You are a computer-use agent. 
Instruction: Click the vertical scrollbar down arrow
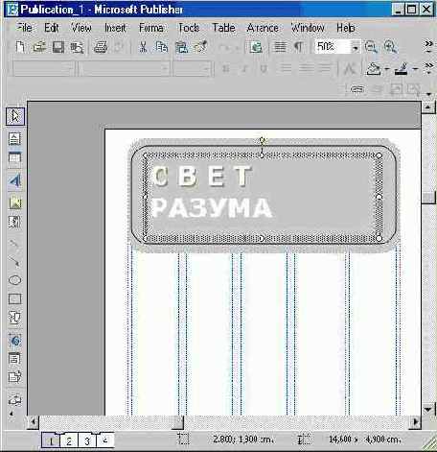428,410
